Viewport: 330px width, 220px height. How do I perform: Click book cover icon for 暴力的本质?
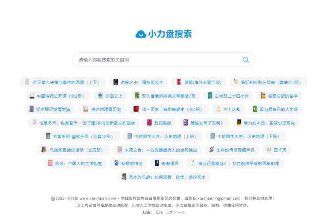(x=239, y=123)
